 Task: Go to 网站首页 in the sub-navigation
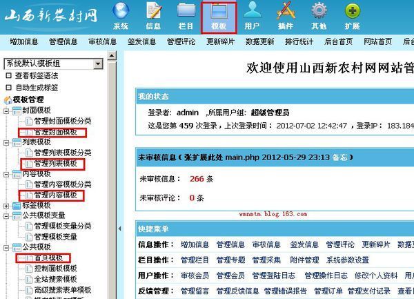[378, 41]
